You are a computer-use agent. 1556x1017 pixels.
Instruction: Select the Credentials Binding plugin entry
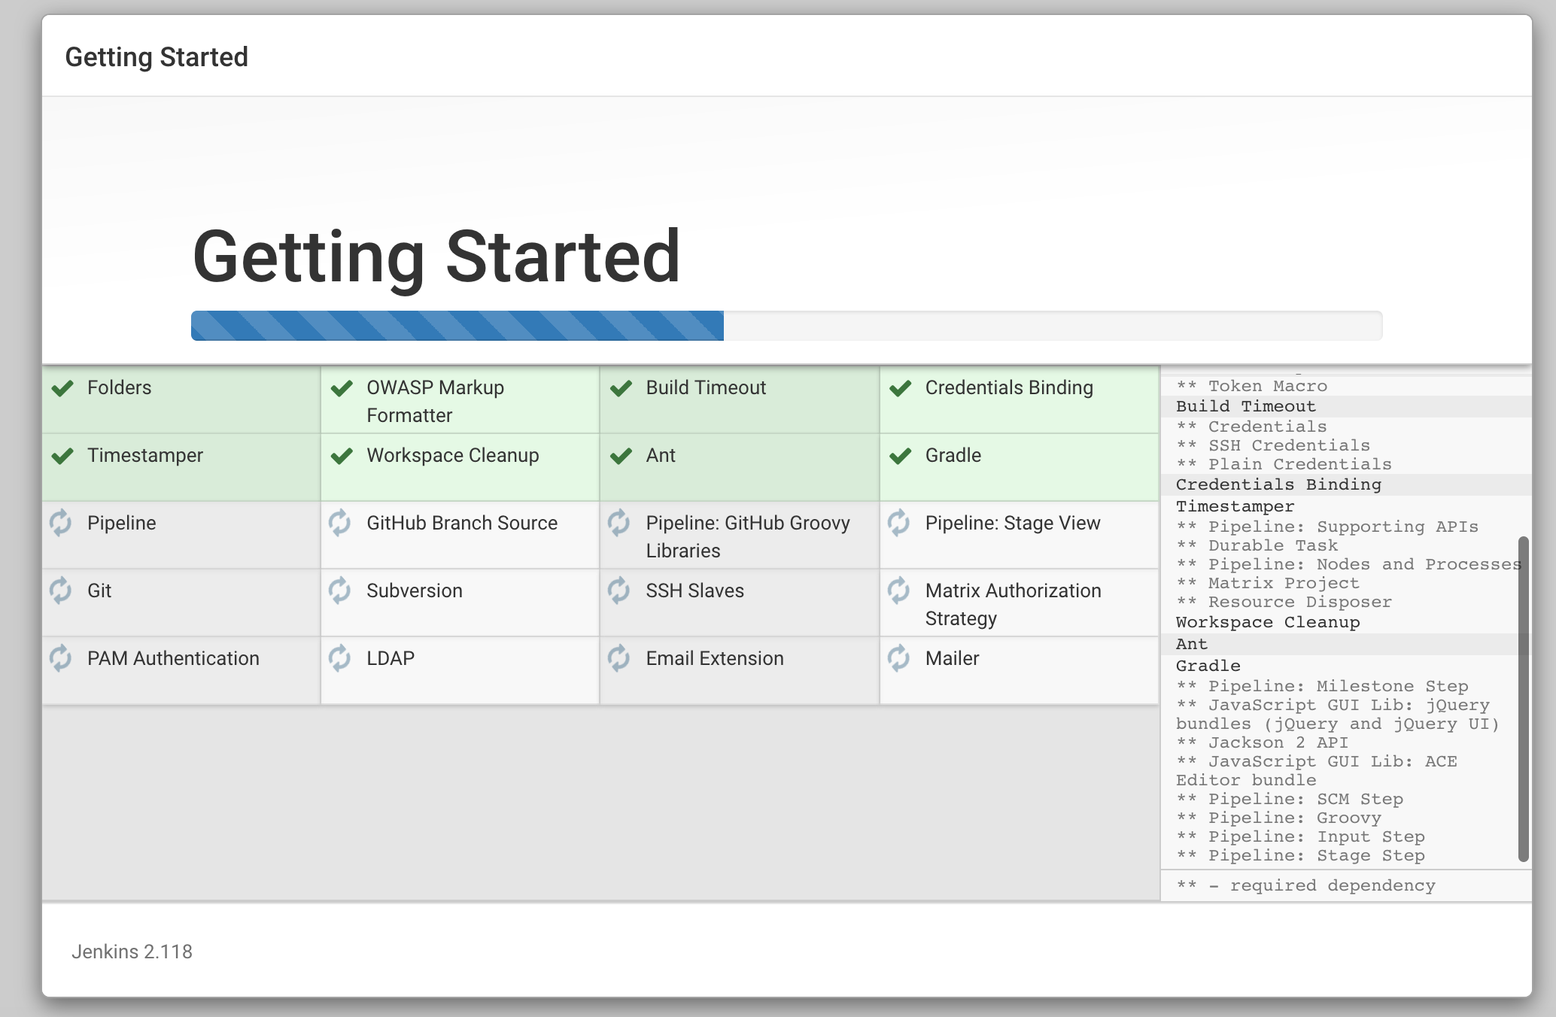click(x=1008, y=388)
